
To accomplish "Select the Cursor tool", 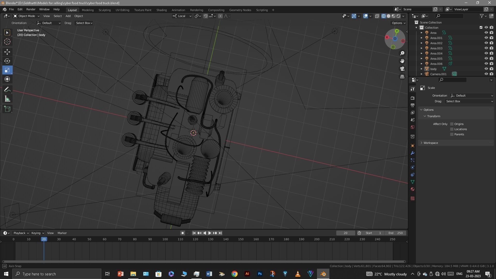I will click(x=7, y=42).
